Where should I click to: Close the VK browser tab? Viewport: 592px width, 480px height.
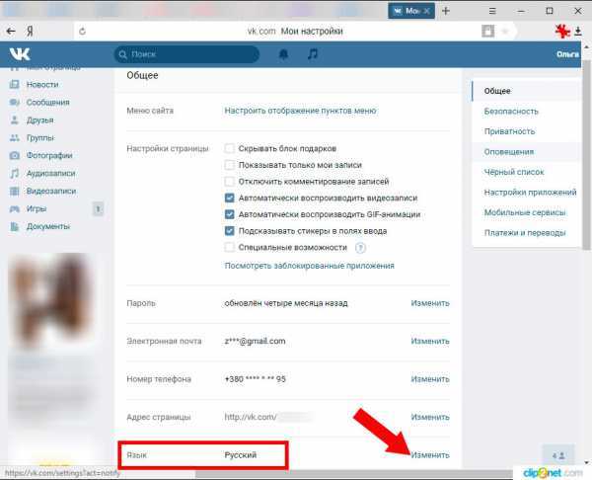[426, 11]
